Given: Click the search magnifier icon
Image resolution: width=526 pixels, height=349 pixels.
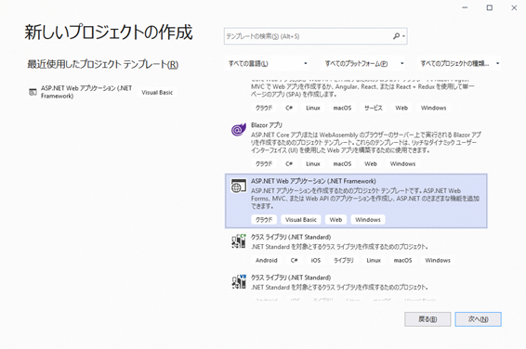Looking at the screenshot, I should [x=396, y=36].
